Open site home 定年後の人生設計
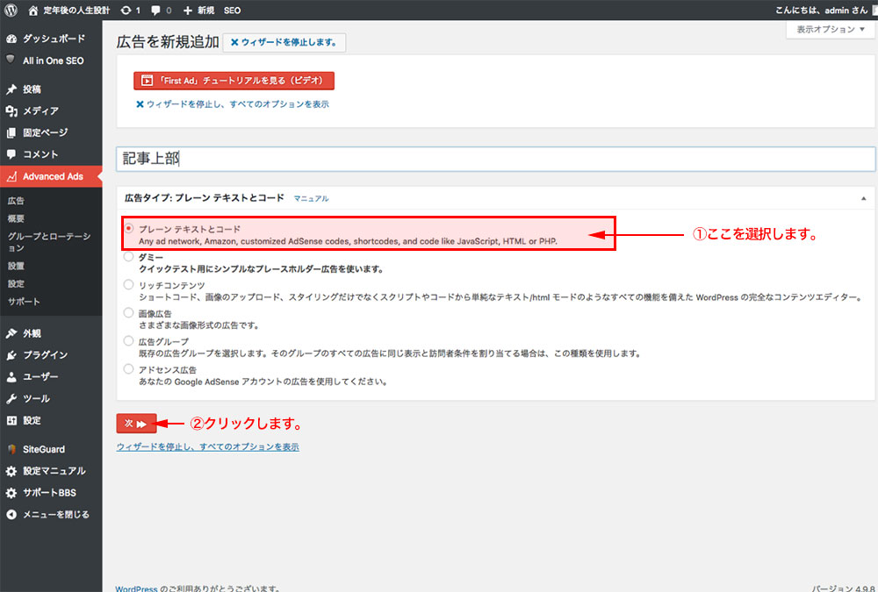This screenshot has width=878, height=592. [68, 10]
